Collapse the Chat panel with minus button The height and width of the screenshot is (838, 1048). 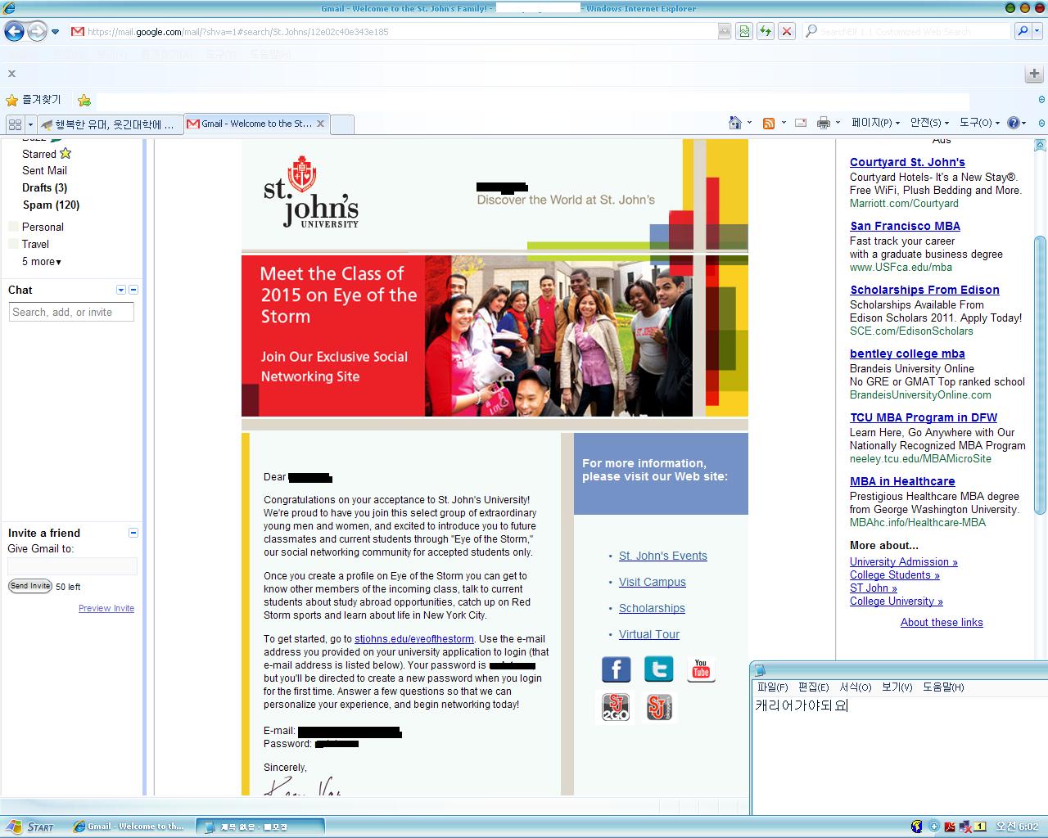pyautogui.click(x=133, y=290)
